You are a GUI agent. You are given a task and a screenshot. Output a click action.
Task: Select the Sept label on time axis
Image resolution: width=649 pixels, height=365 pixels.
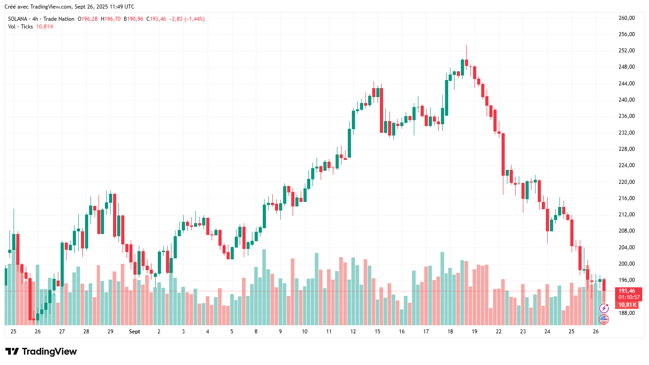pyautogui.click(x=134, y=332)
